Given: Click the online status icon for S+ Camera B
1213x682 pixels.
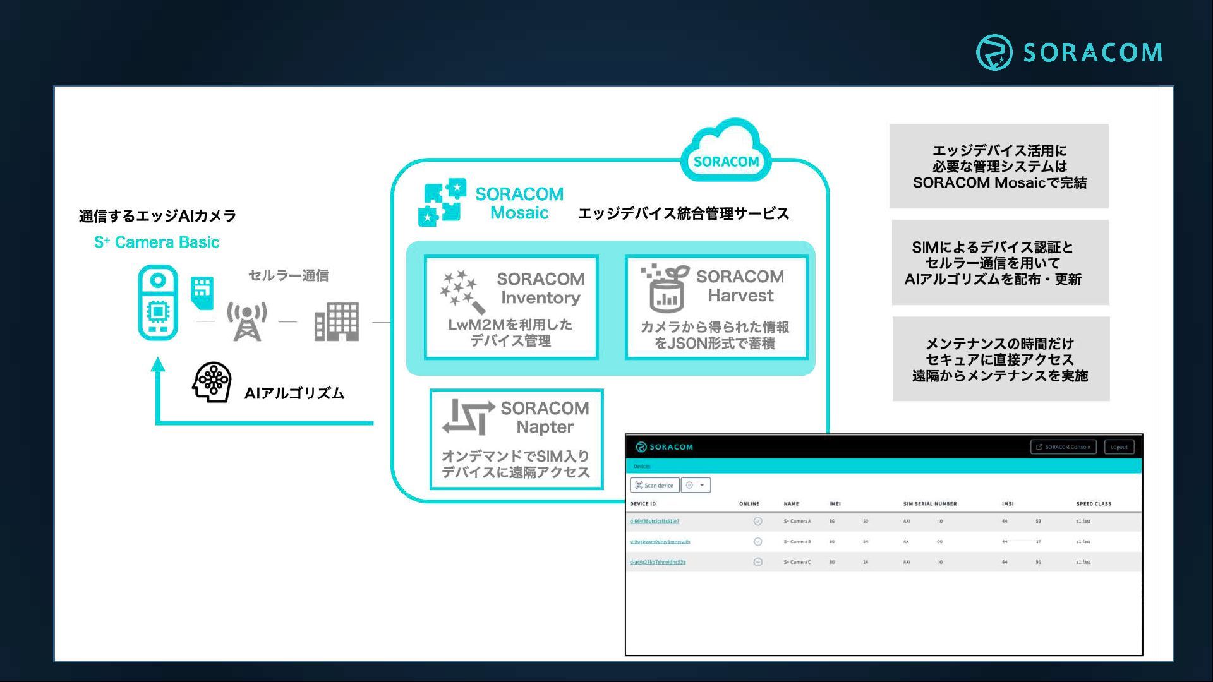Looking at the screenshot, I should (x=757, y=542).
